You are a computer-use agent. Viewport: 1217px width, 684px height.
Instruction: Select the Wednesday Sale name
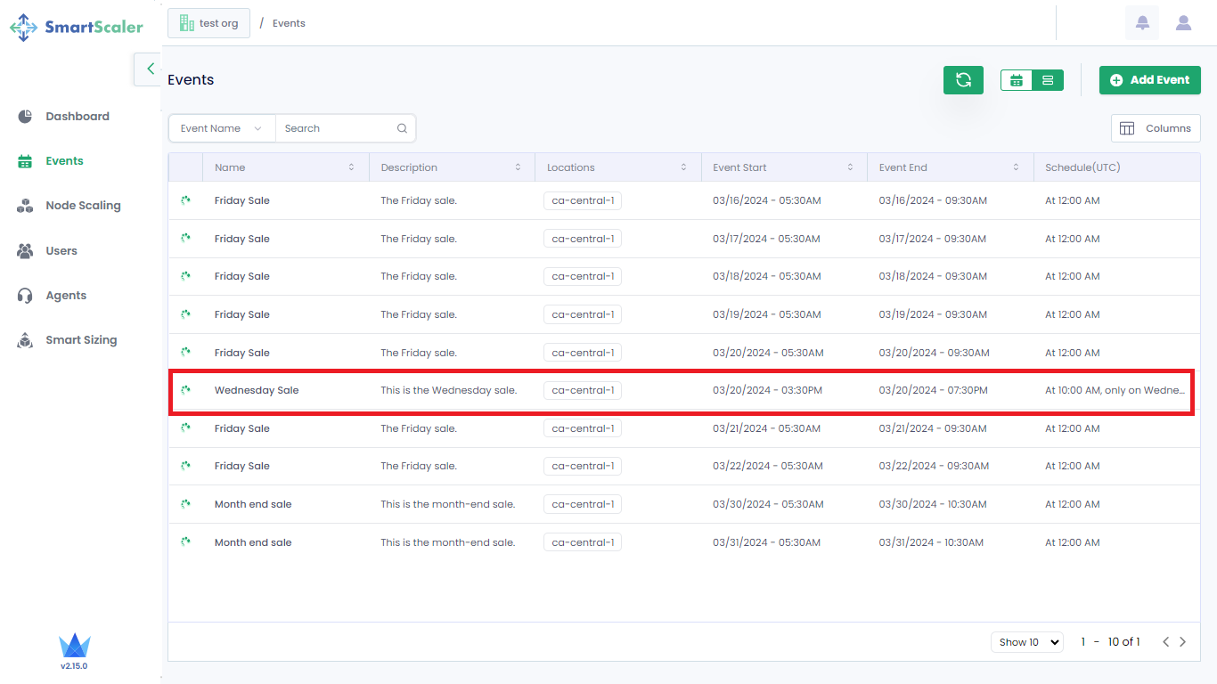click(257, 390)
